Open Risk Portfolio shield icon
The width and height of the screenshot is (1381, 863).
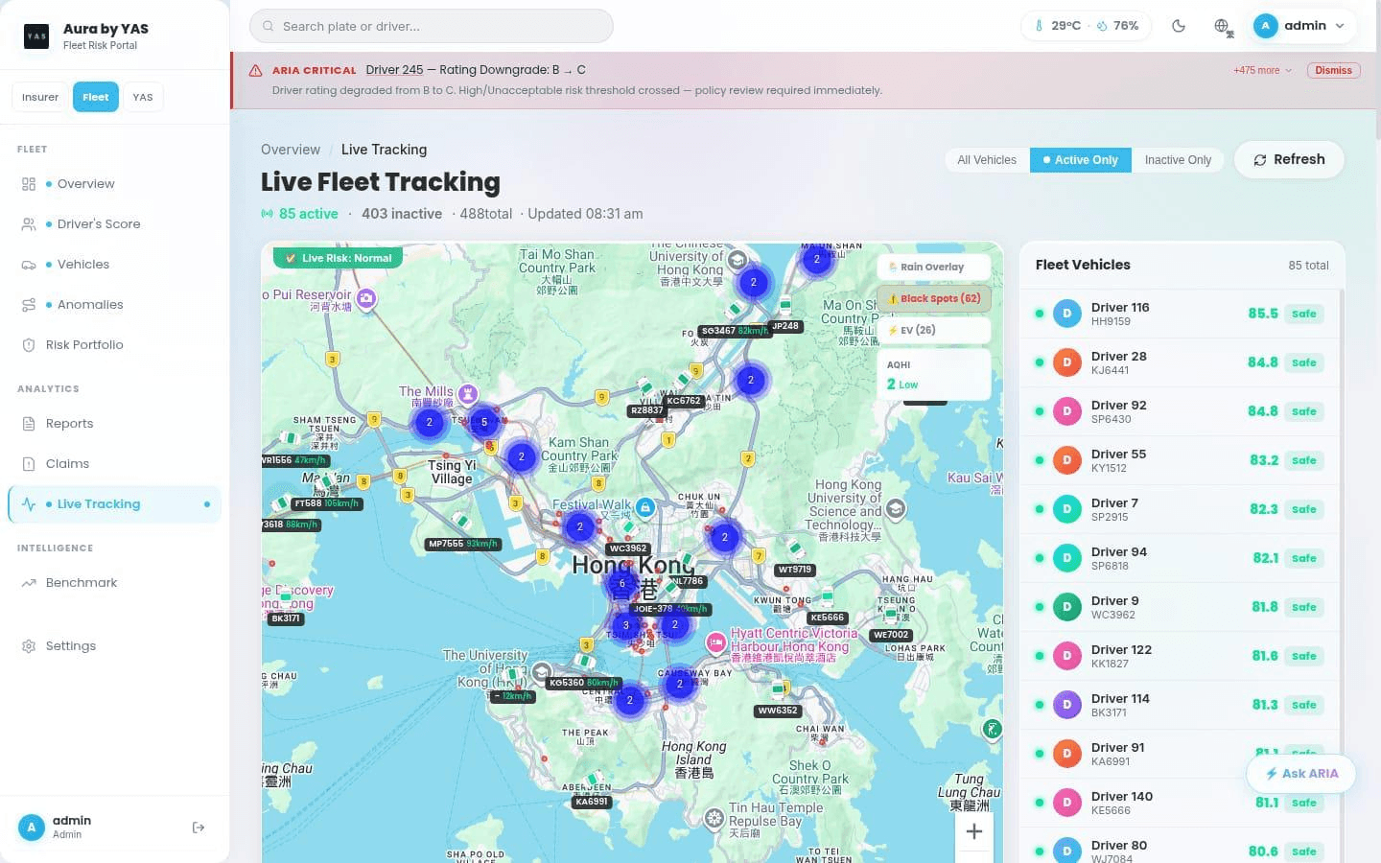(29, 345)
